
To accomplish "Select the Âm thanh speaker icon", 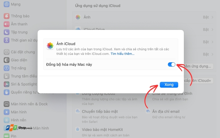I will click(6, 24).
